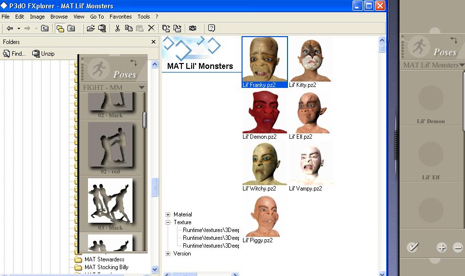This screenshot has height=276, width=465.
Task: Open the Favorites menu
Action: (120, 17)
